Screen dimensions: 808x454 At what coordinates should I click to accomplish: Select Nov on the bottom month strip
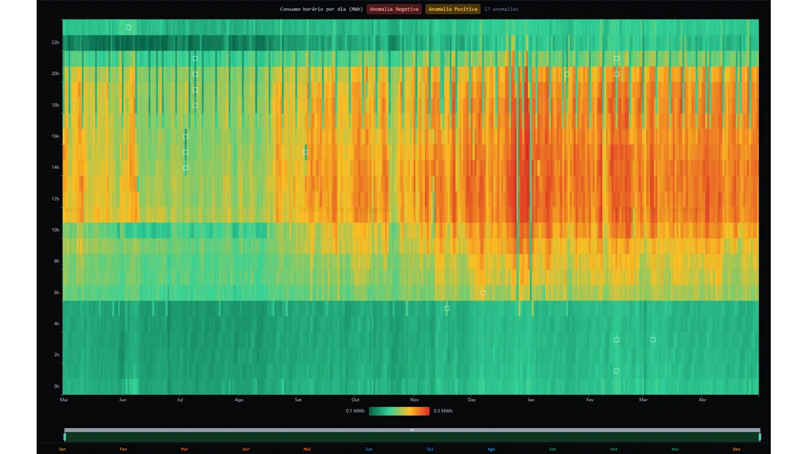point(675,449)
